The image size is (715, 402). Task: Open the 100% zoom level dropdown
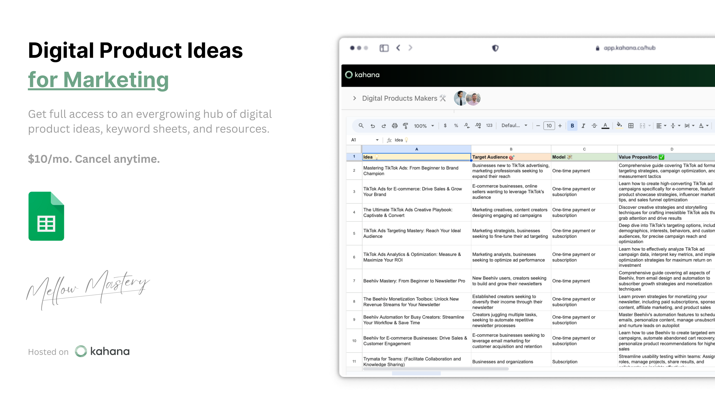click(x=424, y=126)
